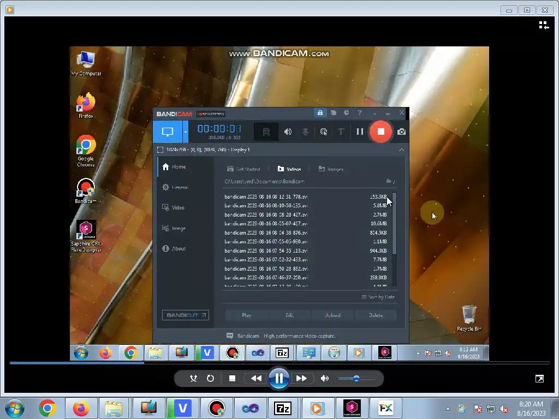Switch to the Get Started tab
The height and width of the screenshot is (419, 559).
pos(243,169)
